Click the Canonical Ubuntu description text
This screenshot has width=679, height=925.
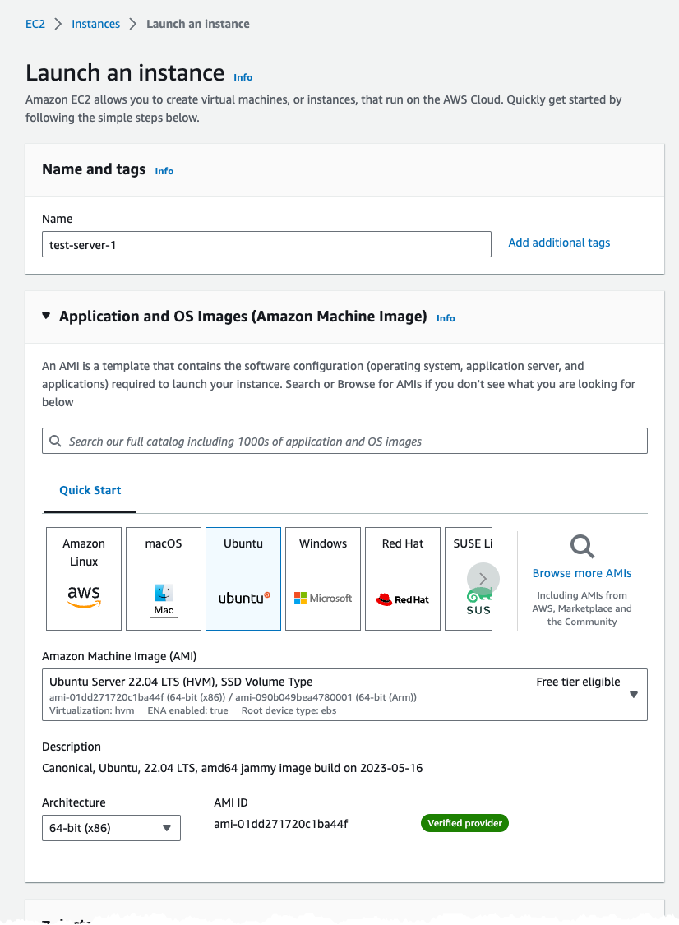(x=233, y=768)
